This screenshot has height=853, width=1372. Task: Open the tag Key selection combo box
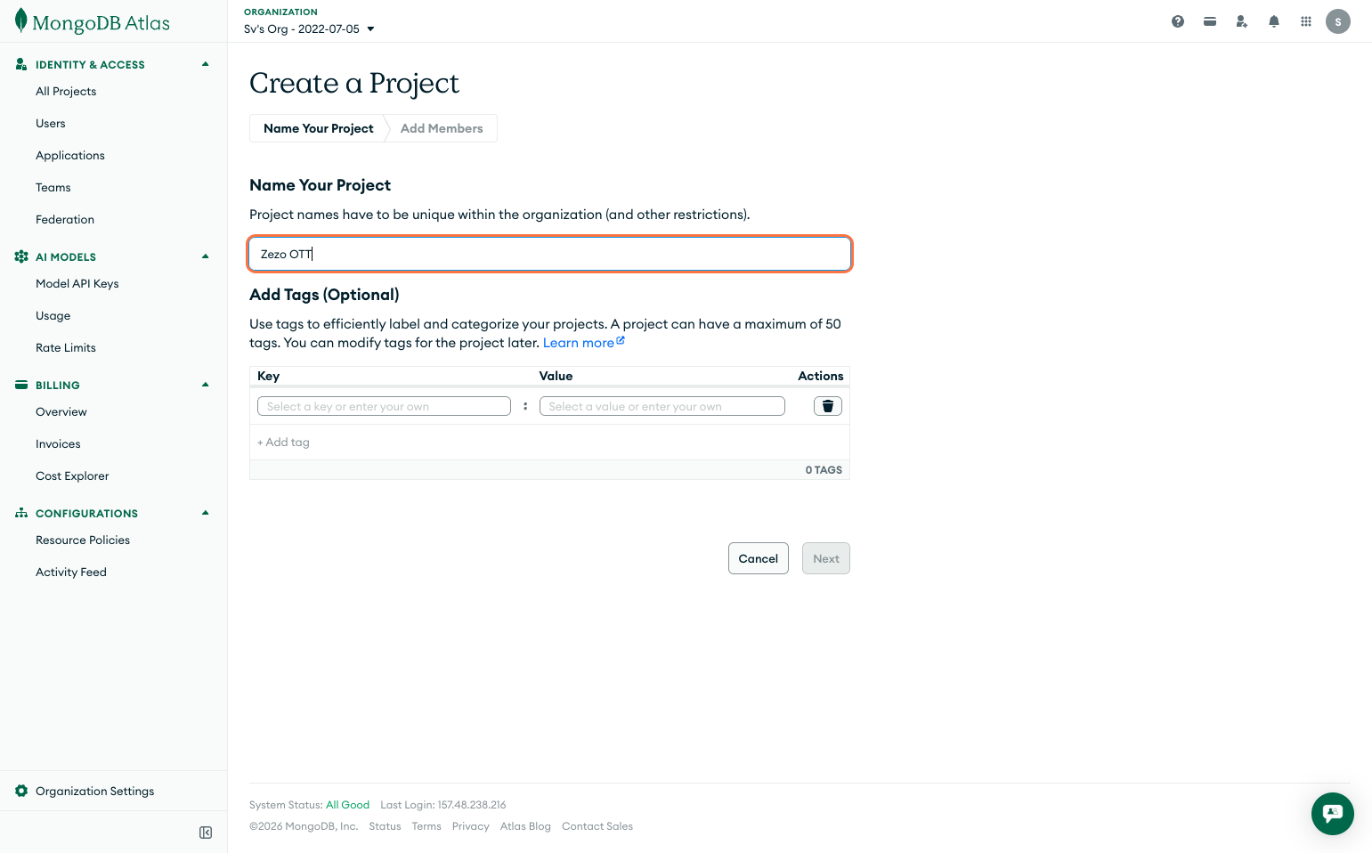click(384, 406)
